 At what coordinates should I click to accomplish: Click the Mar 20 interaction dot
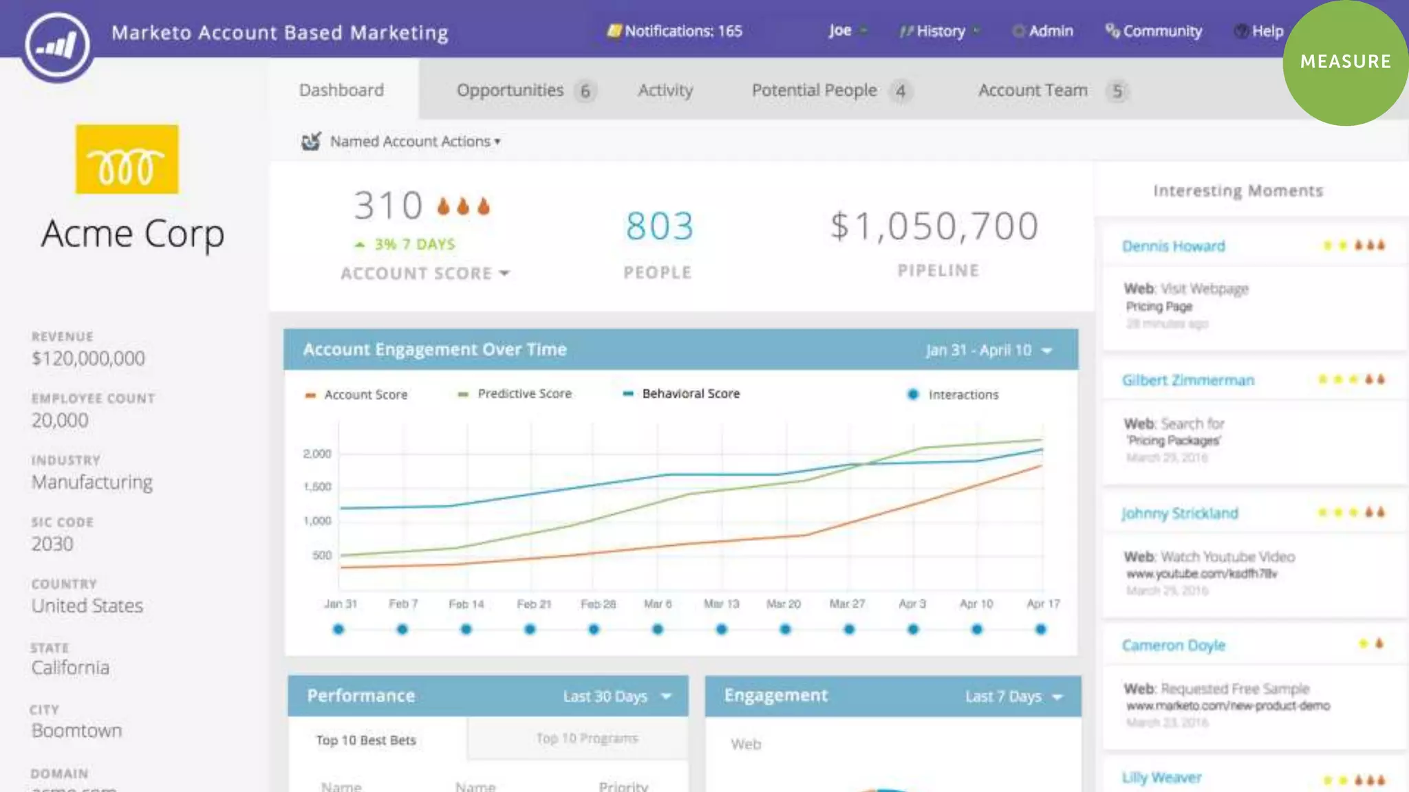click(786, 629)
